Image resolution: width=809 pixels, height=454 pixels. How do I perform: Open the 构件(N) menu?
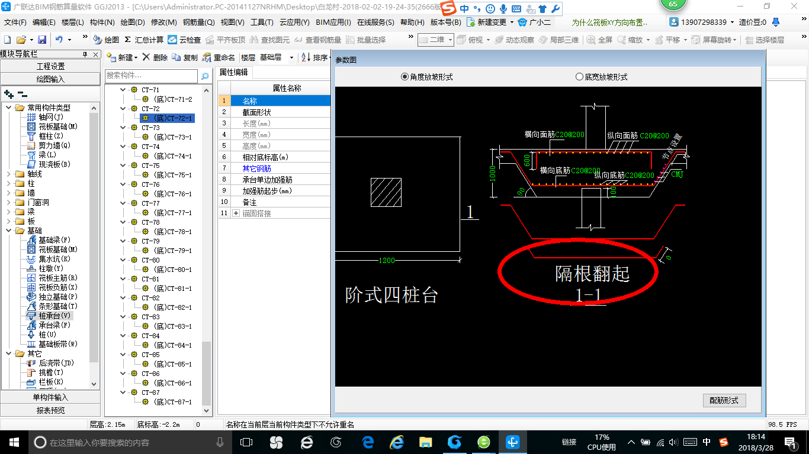point(102,22)
